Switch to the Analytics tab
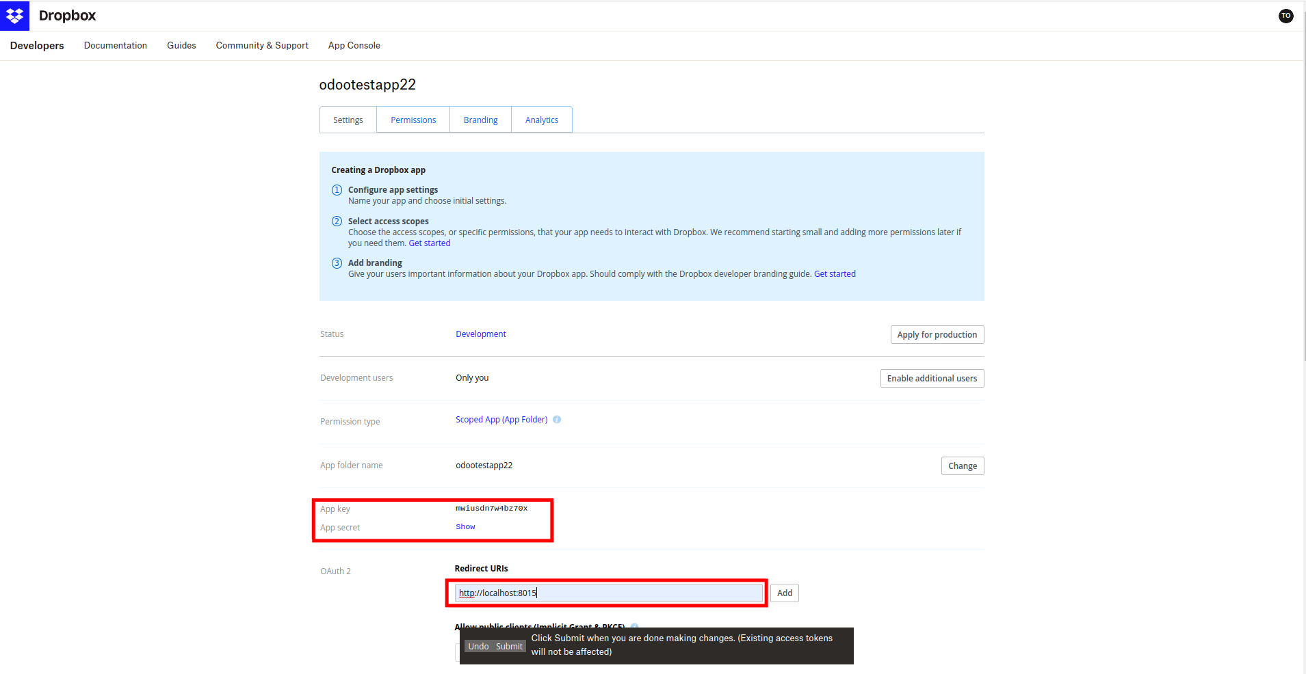The width and height of the screenshot is (1306, 674). pos(542,120)
